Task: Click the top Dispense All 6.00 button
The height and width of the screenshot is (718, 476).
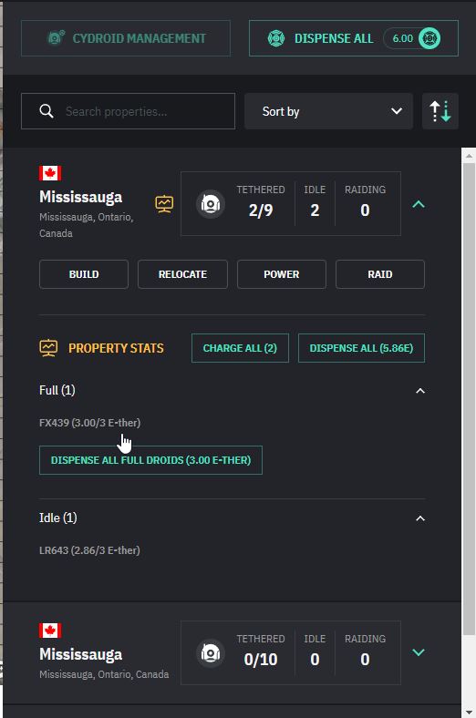Action: click(354, 38)
